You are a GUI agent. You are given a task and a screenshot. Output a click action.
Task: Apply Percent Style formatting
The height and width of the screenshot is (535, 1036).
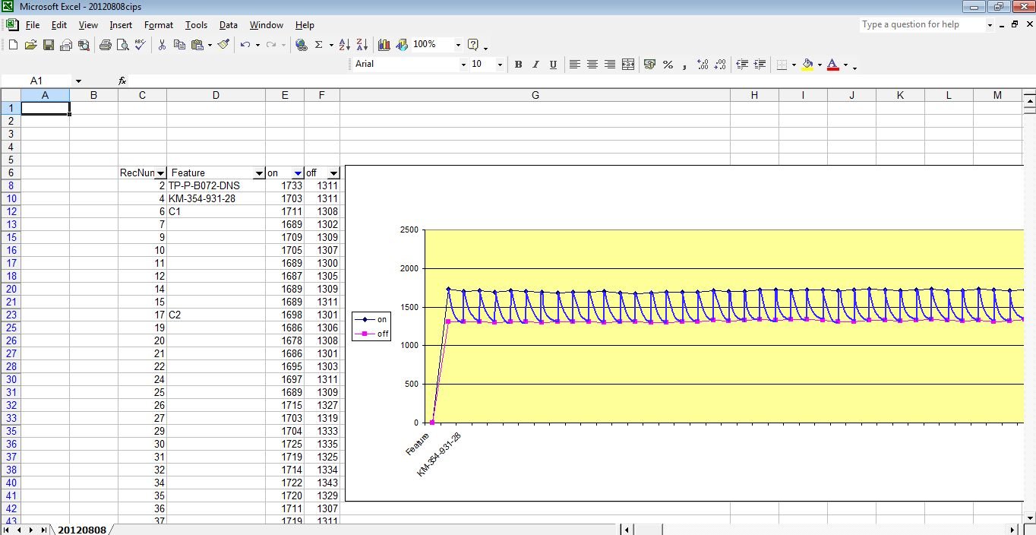point(668,65)
